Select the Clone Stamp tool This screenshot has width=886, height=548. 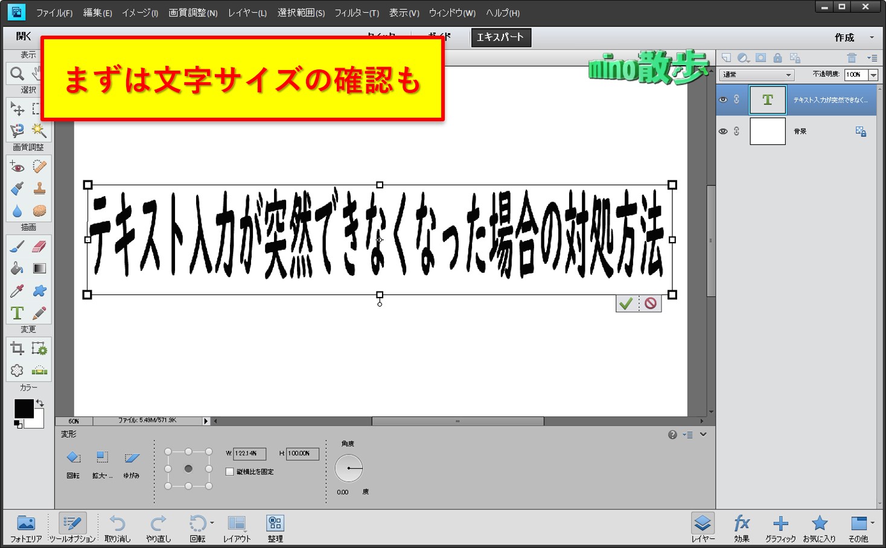[x=39, y=188]
